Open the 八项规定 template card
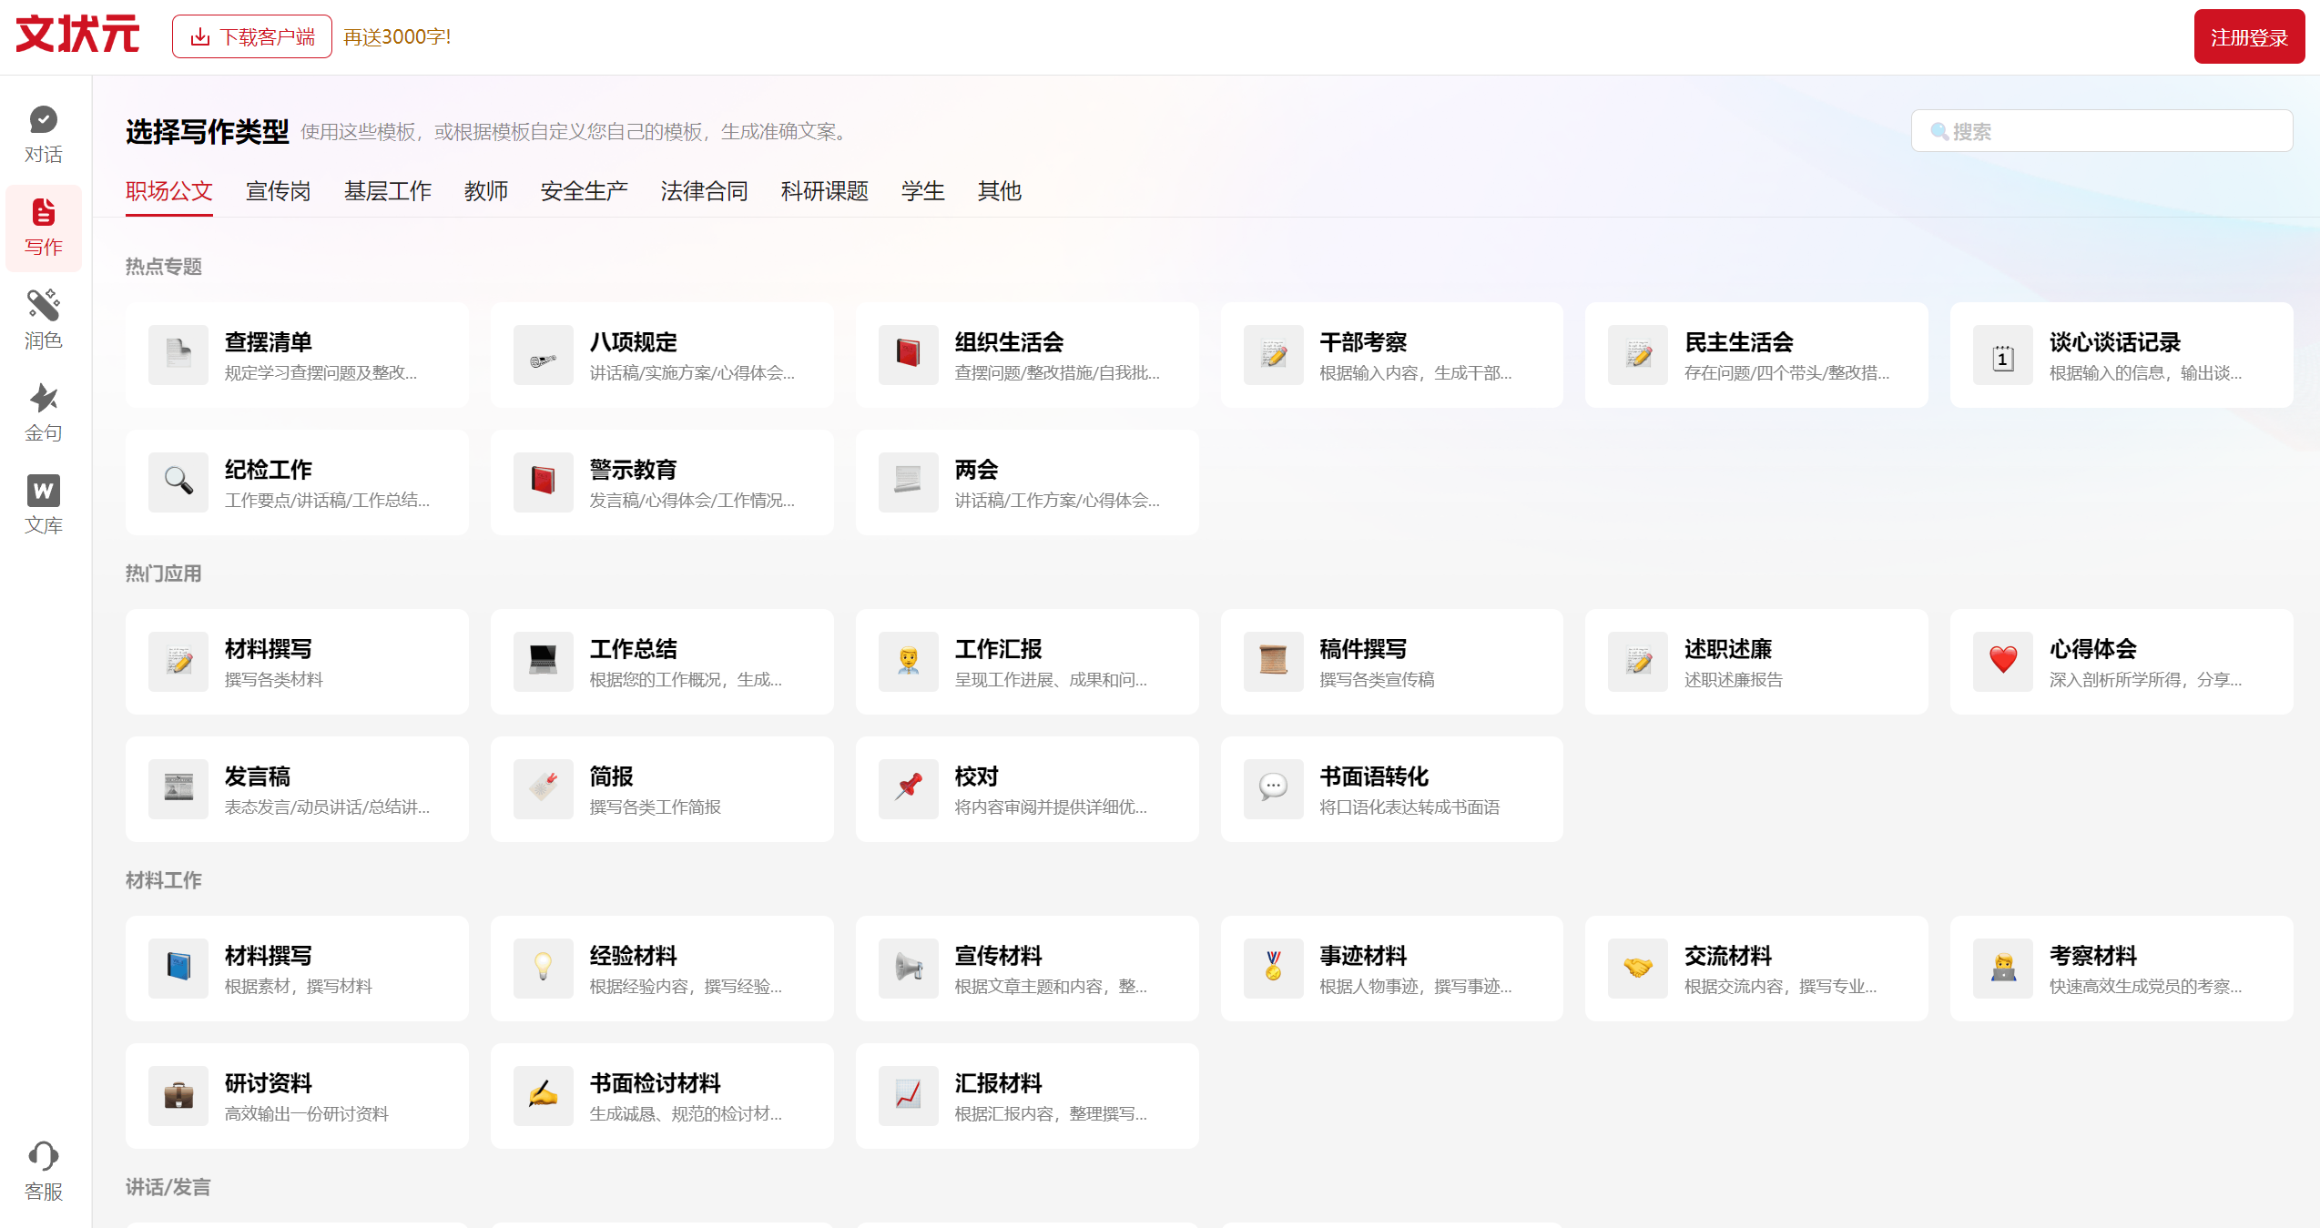This screenshot has width=2320, height=1228. pyautogui.click(x=661, y=355)
